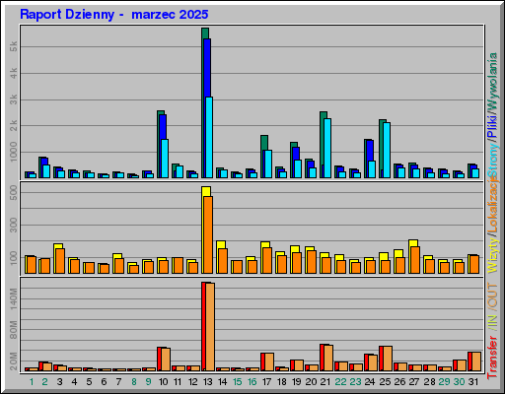Click green day label 9 on the x-axis
Viewport: 505px width, 394px height.
pos(148,382)
